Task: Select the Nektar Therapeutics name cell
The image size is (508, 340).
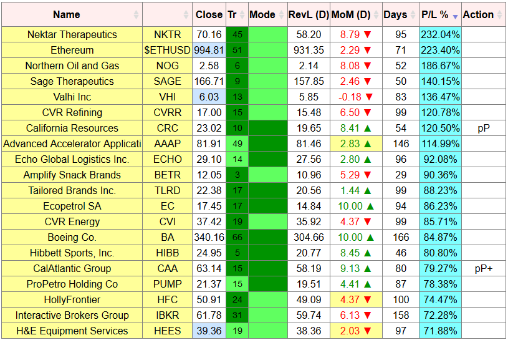Action: pyautogui.click(x=72, y=35)
